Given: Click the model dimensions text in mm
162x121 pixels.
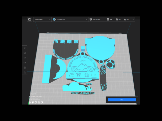Looking at the screenshot, I should [34, 99].
